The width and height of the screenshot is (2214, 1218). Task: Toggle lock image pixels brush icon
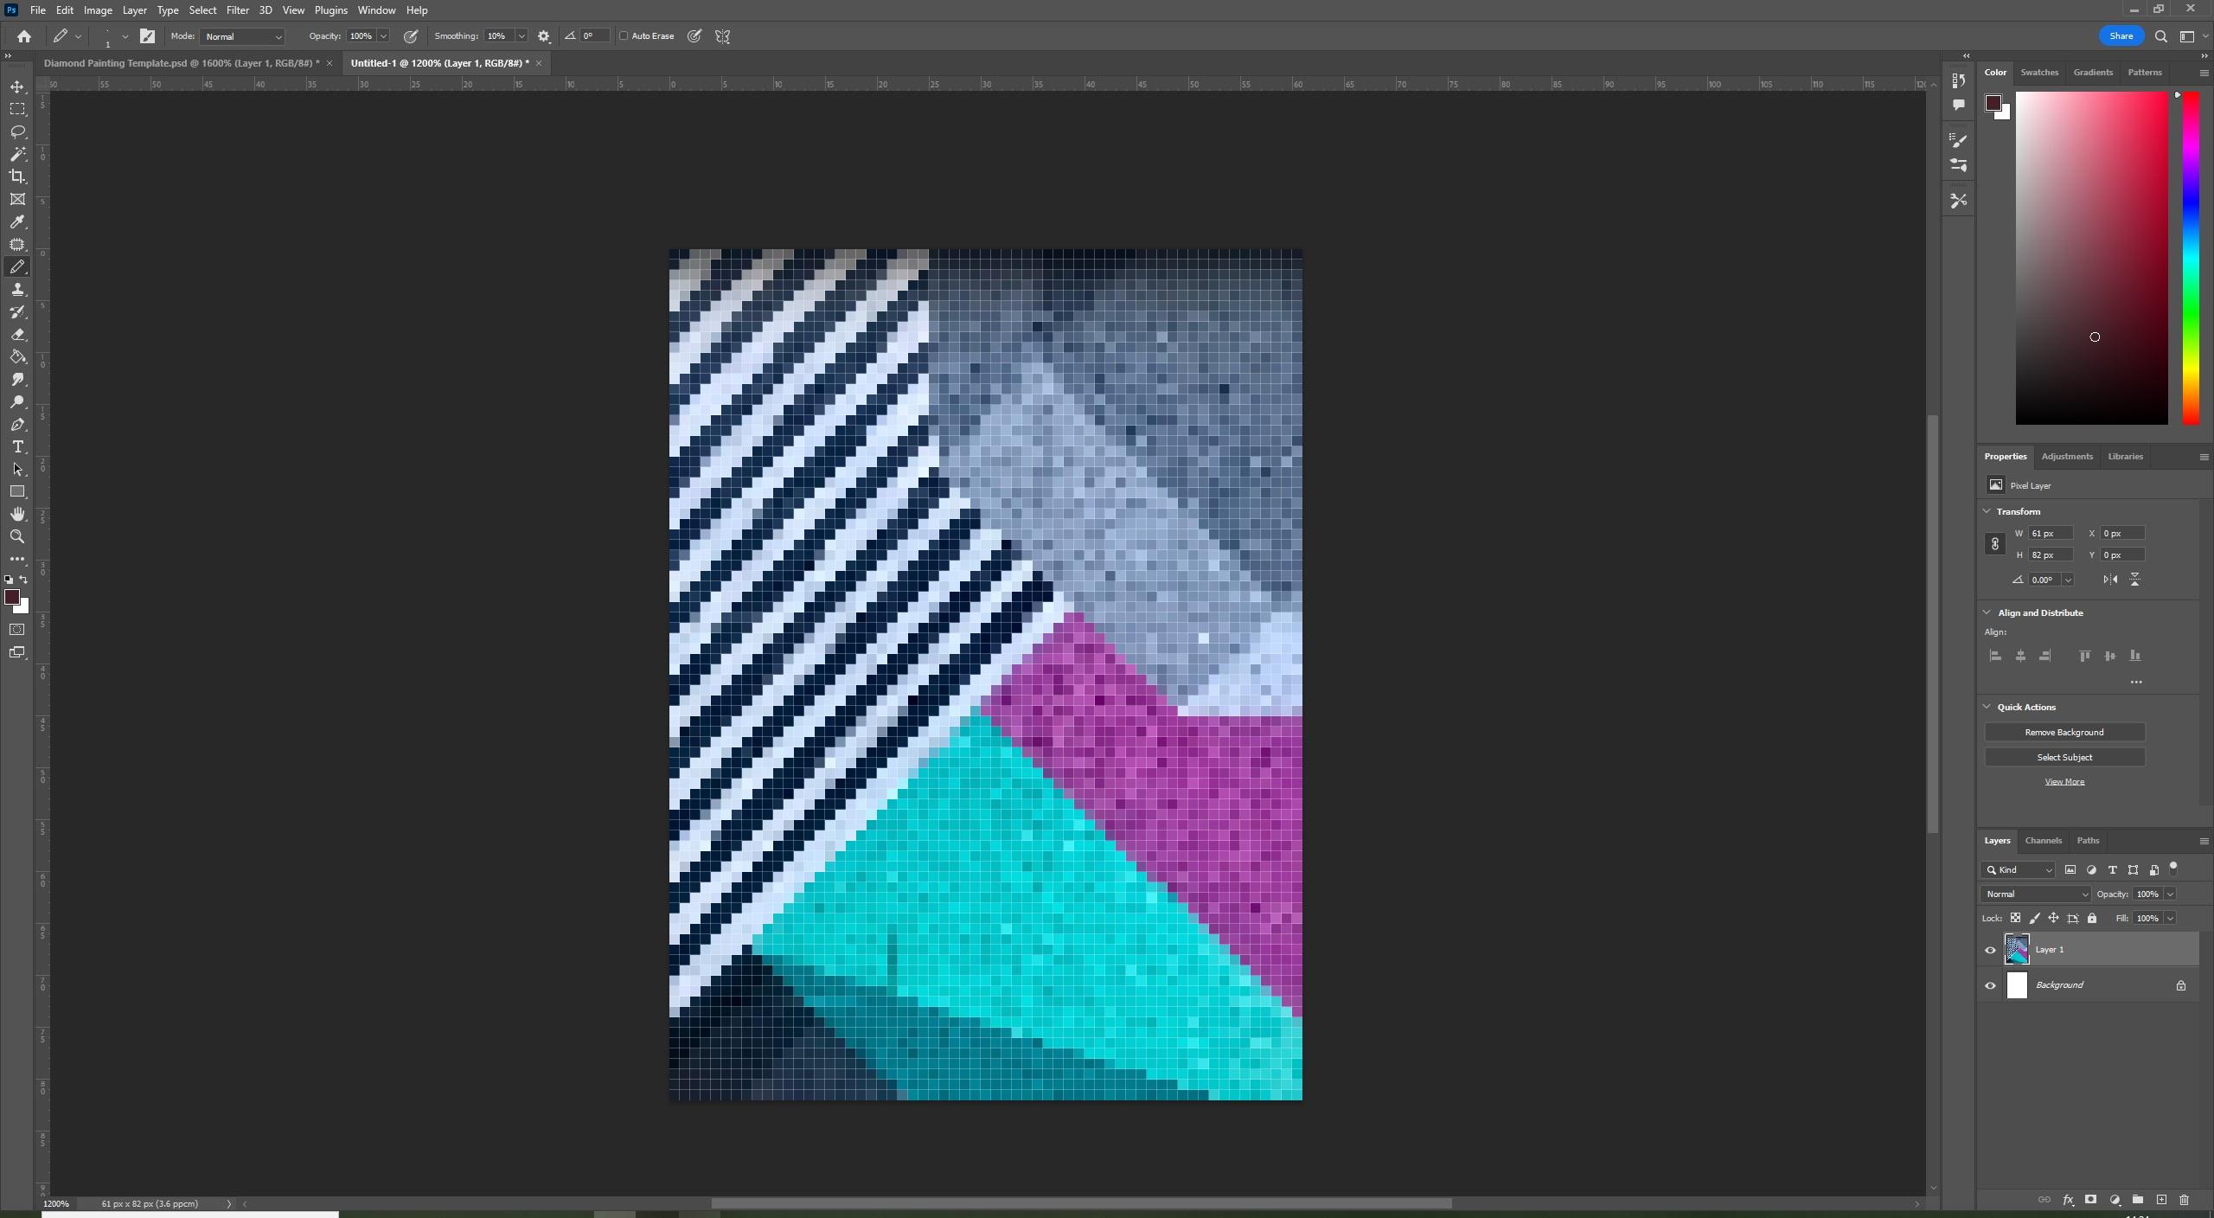2034,919
